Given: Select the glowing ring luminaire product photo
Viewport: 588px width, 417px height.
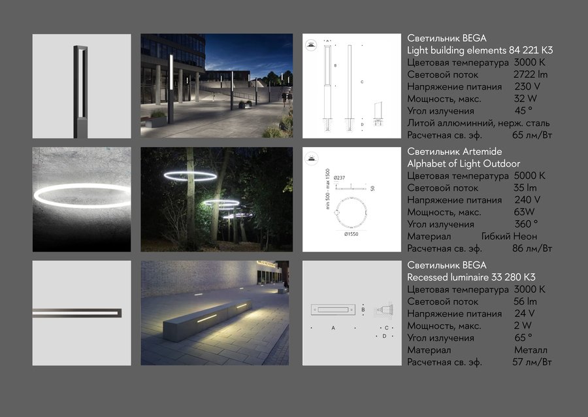Looking at the screenshot, I should (82, 199).
